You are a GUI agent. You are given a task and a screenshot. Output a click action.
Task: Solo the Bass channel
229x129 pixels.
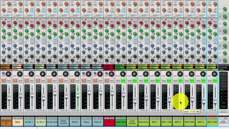pyautogui.click(x=20, y=81)
